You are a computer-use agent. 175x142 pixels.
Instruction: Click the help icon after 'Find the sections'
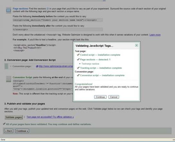pyautogui.click(x=48, y=9)
